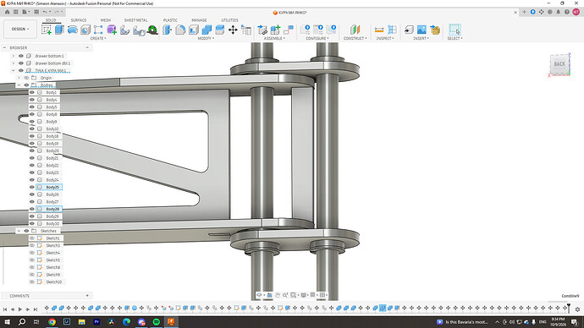Click the Zoom magnifier navigation tool
The width and height of the screenshot is (584, 328).
(x=285, y=295)
